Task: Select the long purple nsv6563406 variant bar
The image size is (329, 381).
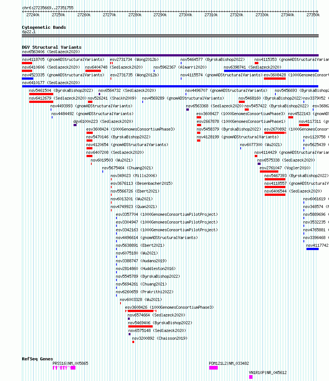Action: coord(170,55)
